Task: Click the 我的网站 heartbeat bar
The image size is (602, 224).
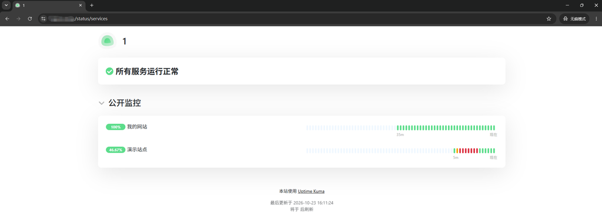Action: pos(401,128)
